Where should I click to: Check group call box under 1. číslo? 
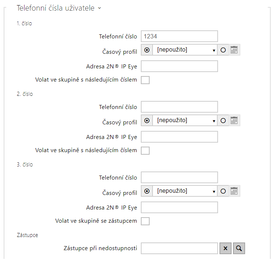[x=145, y=80]
